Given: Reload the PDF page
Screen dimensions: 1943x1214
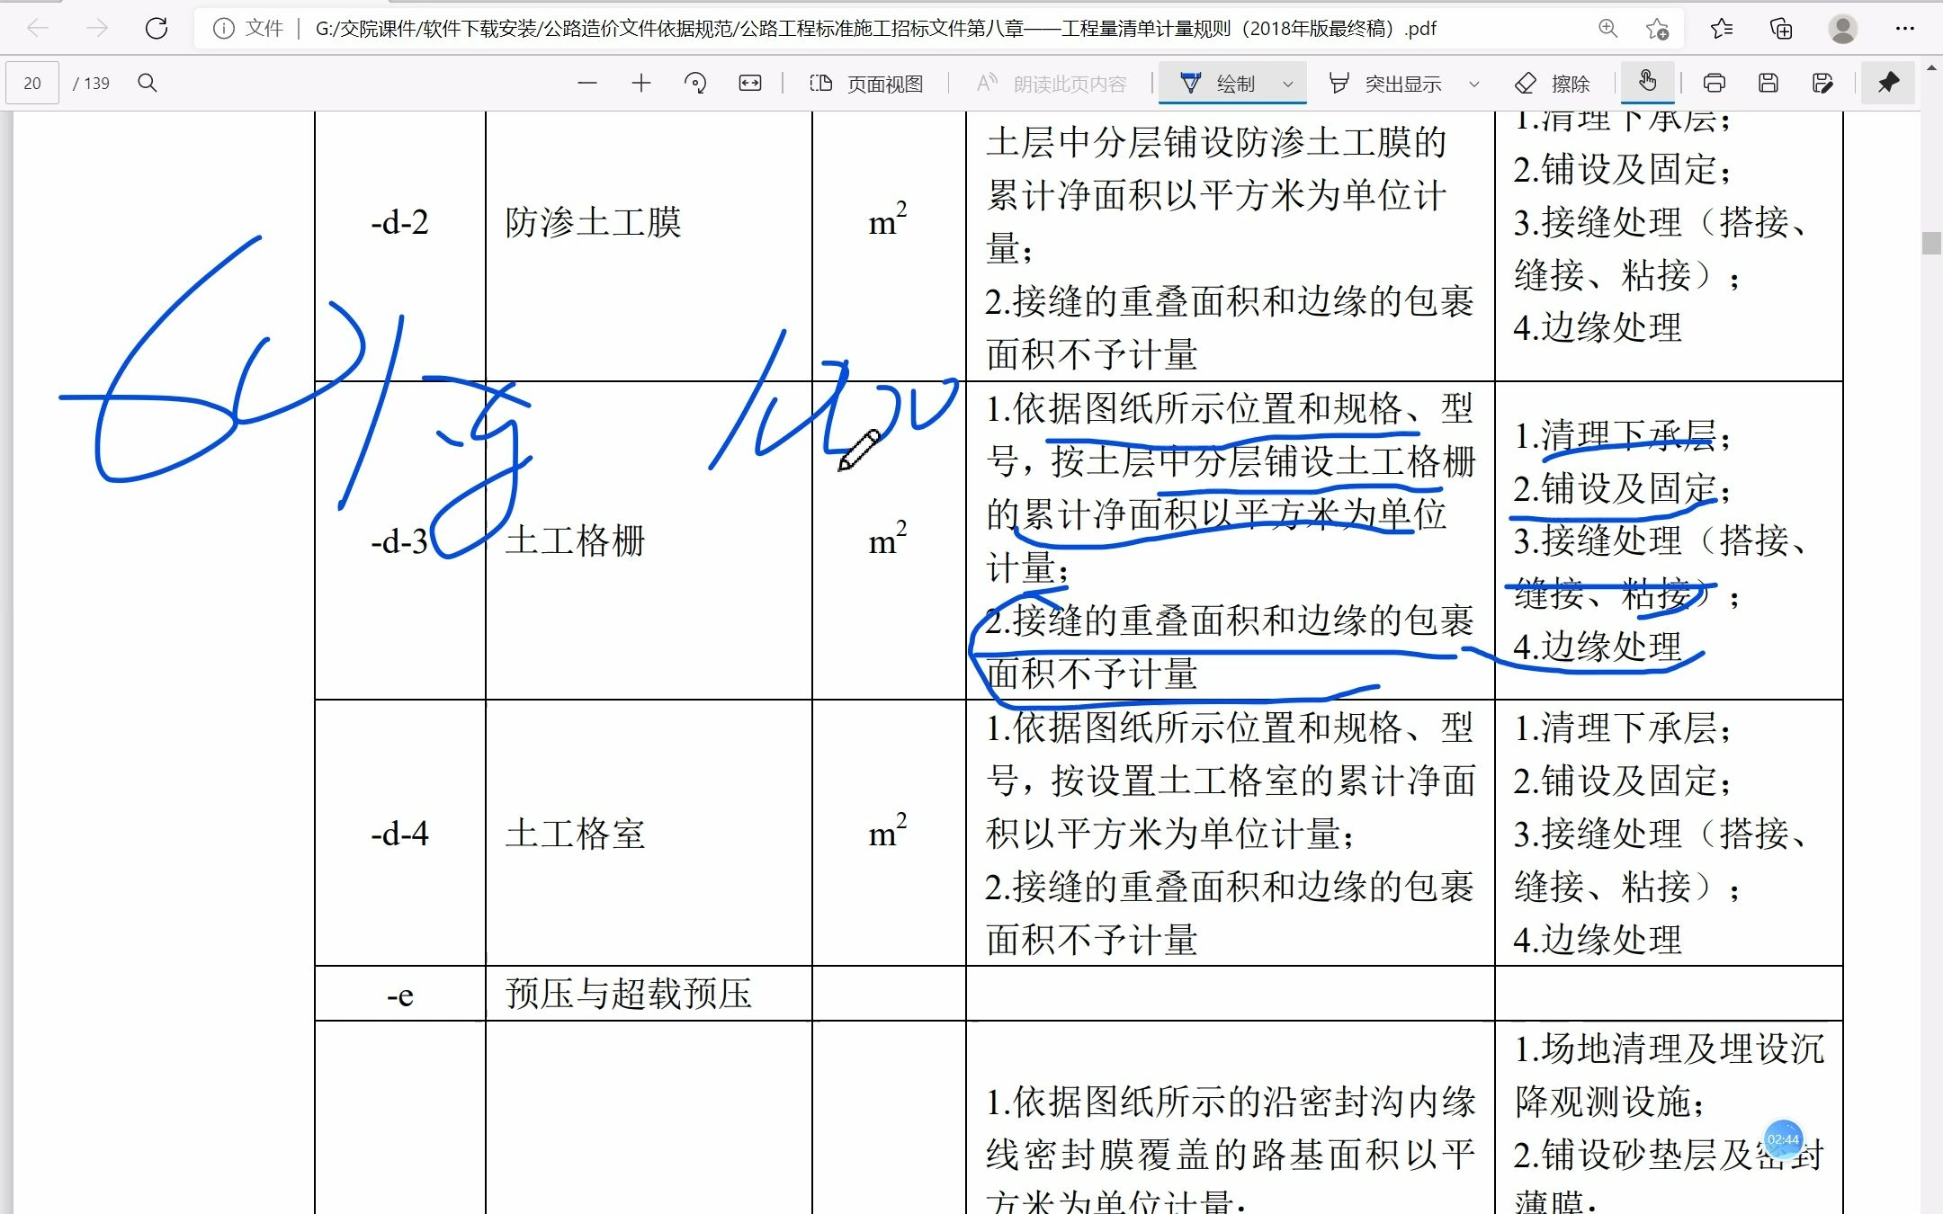Looking at the screenshot, I should (157, 29).
